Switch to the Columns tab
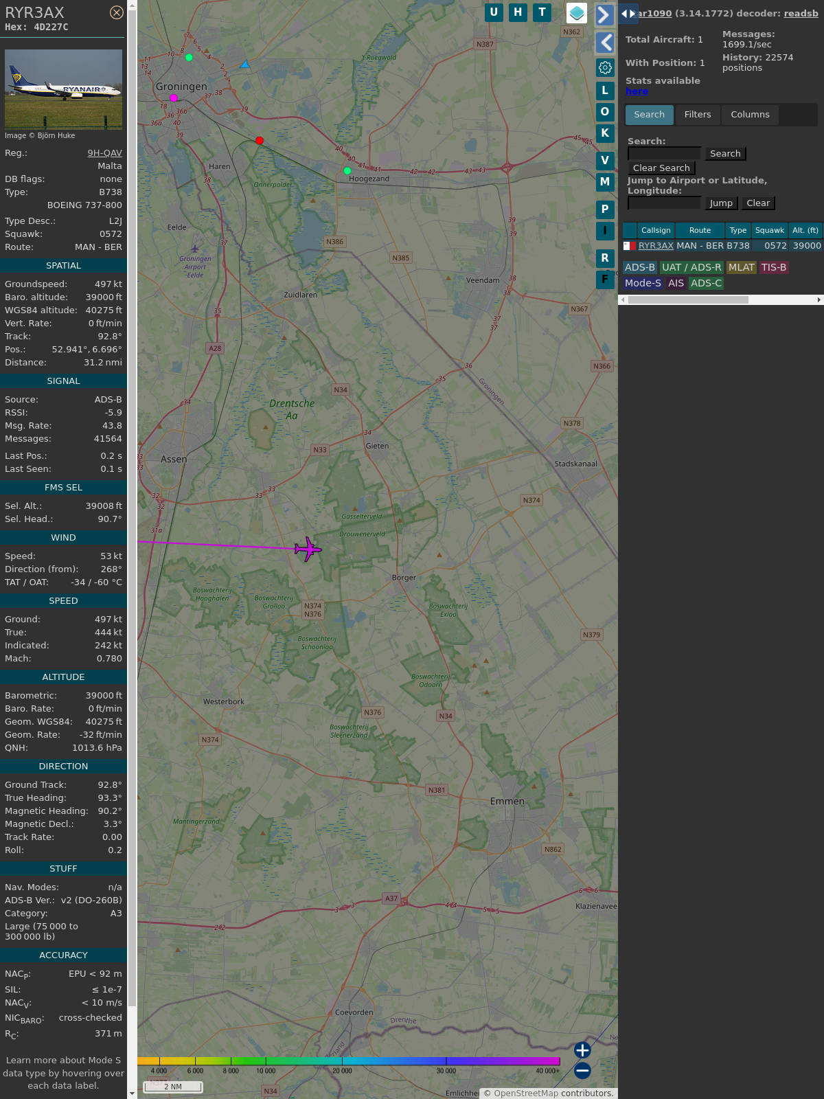Image resolution: width=824 pixels, height=1099 pixels. tap(750, 115)
